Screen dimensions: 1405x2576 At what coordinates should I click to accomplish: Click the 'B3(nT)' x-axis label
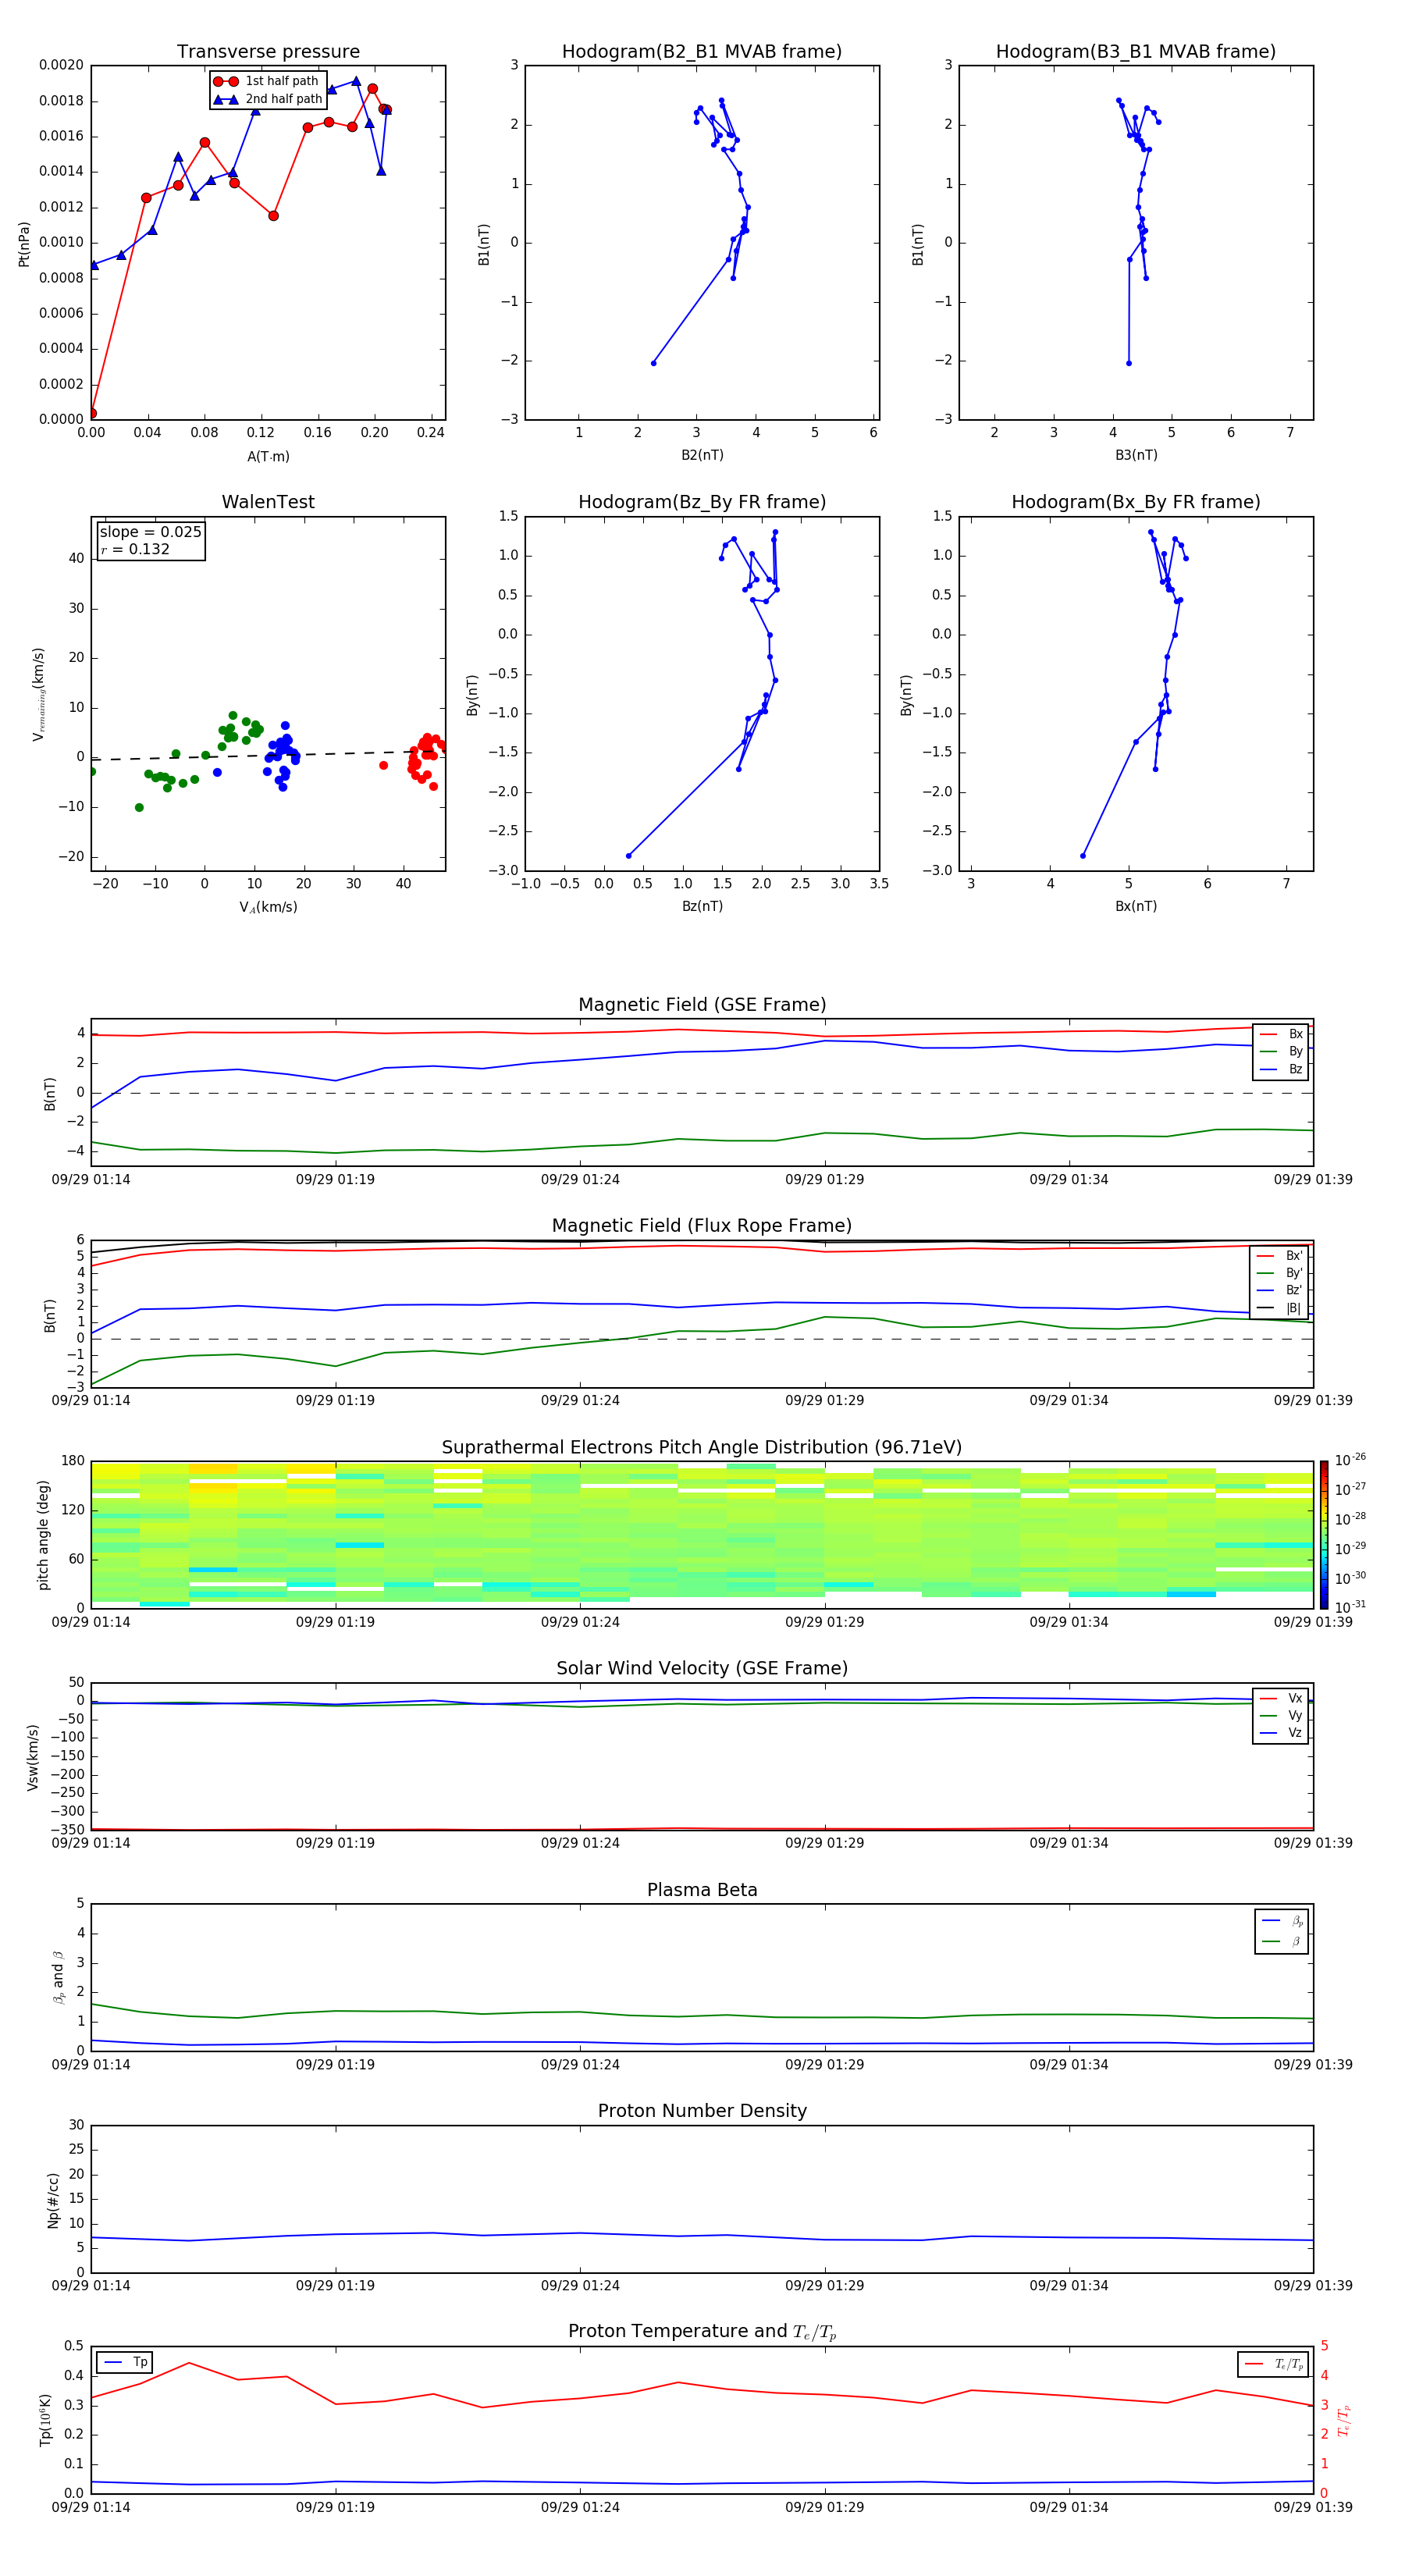(x=1136, y=455)
